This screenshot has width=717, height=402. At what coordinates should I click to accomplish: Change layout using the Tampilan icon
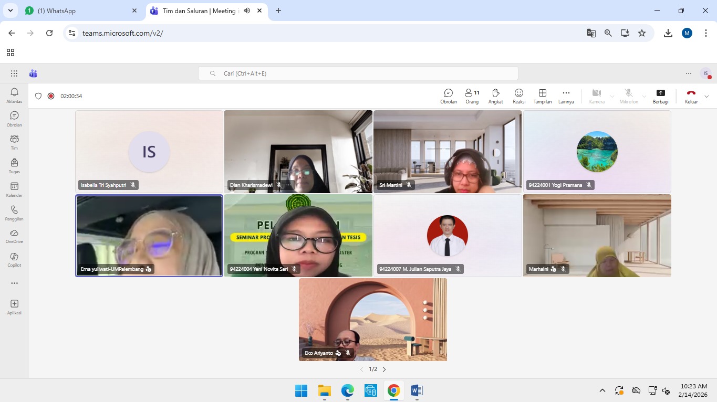point(543,96)
